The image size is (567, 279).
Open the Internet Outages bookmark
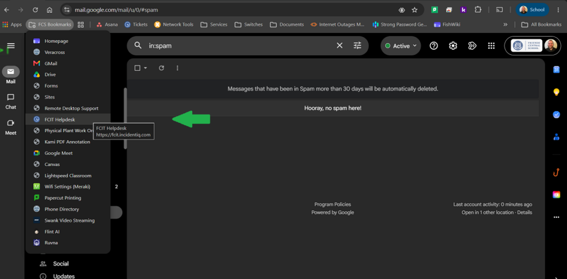click(338, 24)
